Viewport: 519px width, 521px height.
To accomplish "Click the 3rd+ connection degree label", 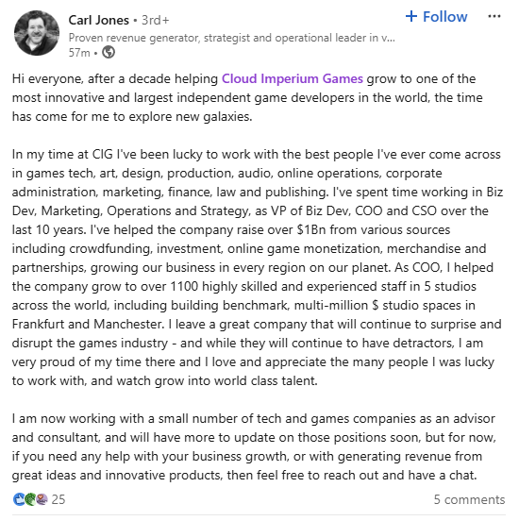I will click(155, 20).
